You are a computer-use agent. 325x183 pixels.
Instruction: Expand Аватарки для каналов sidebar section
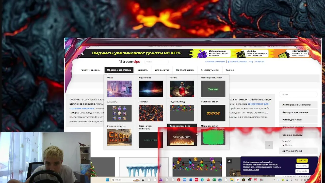[x=298, y=112]
